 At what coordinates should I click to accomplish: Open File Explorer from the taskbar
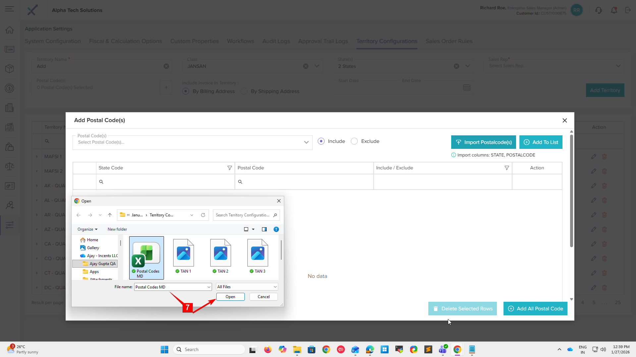point(297,349)
